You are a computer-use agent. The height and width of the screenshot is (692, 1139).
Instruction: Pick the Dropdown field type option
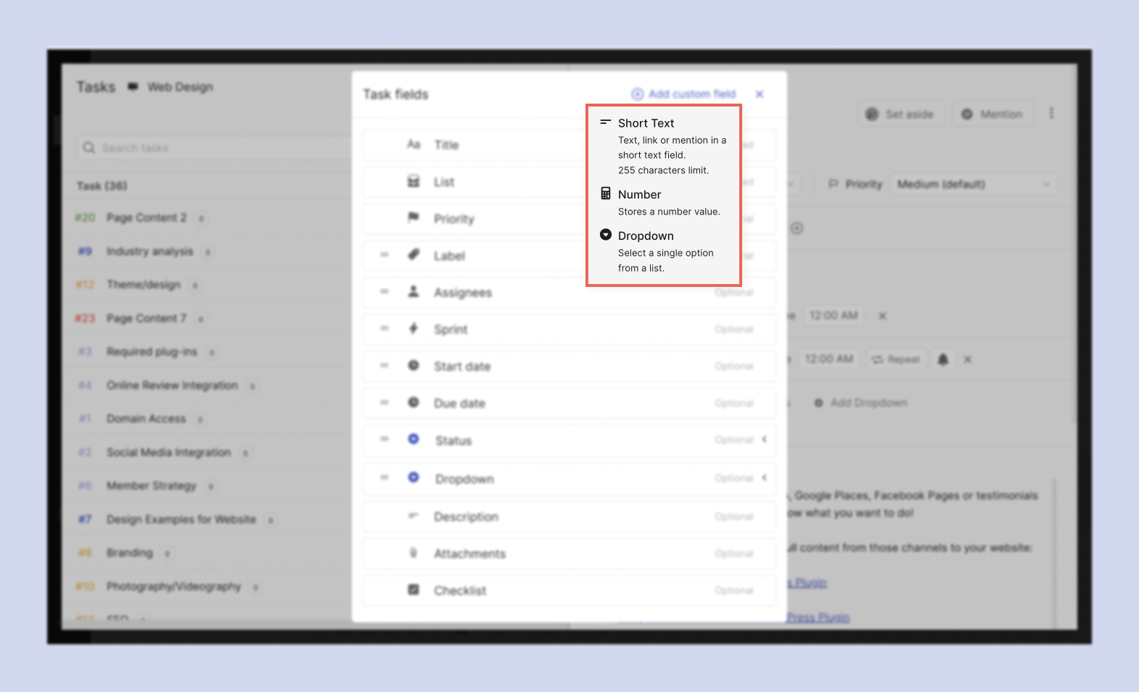646,236
